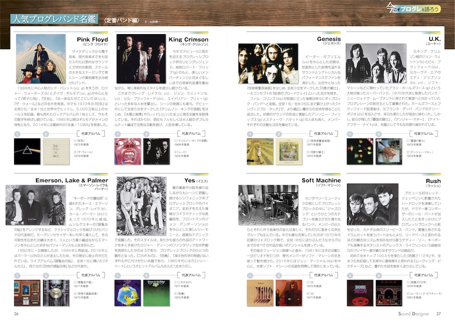The height and width of the screenshot is (322, 455).
Task: Select the red second Soft Machine album cover
Action: (x=289, y=293)
